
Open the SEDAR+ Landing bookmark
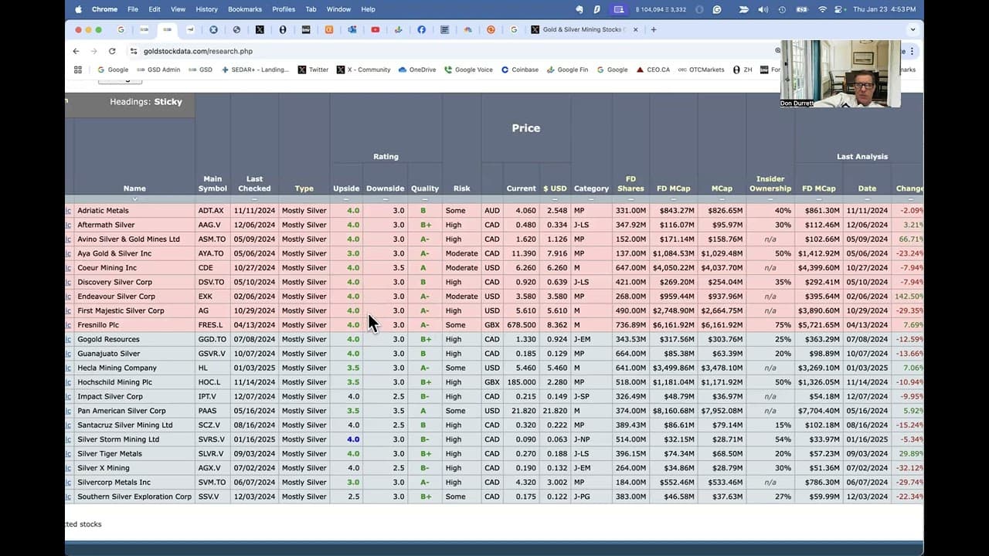[x=255, y=69]
